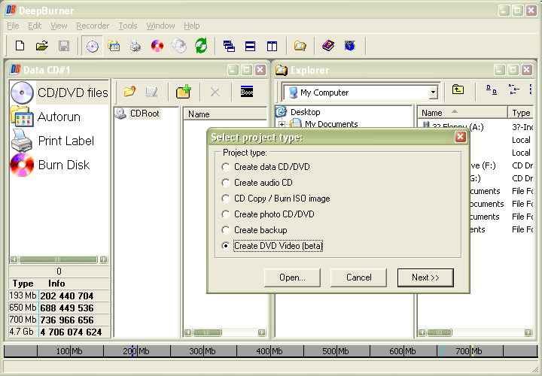
Task: Select Create data CD/DVD option
Action: point(225,167)
